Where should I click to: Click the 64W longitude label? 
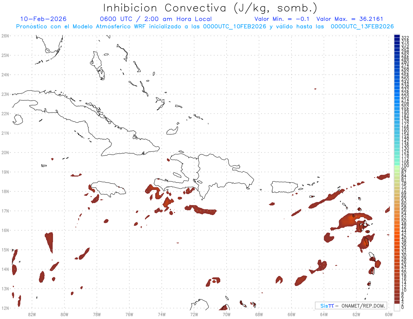click(324, 314)
